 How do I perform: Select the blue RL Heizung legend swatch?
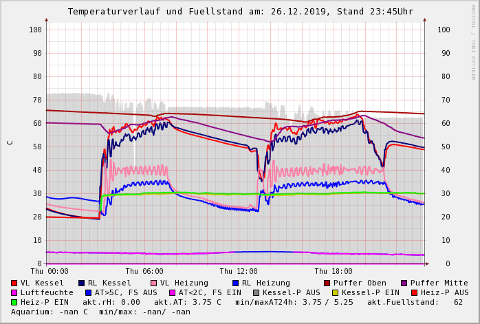point(236,283)
